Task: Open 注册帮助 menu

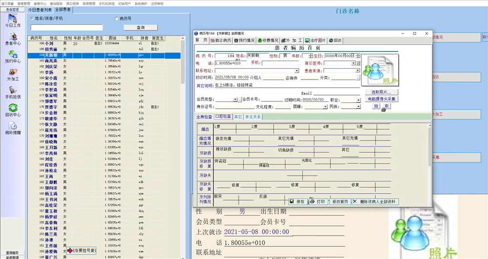Action: 157,4
